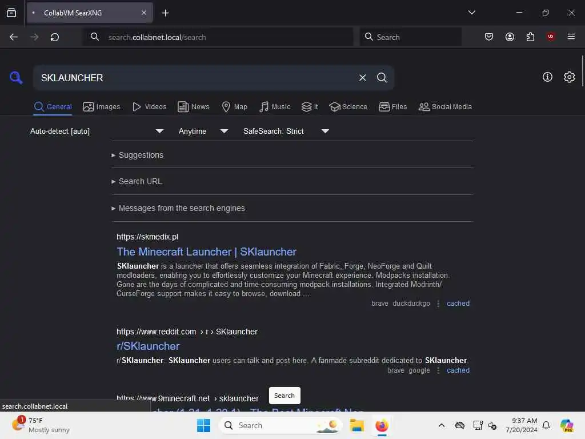Click the display connection tray icon

click(x=477, y=425)
